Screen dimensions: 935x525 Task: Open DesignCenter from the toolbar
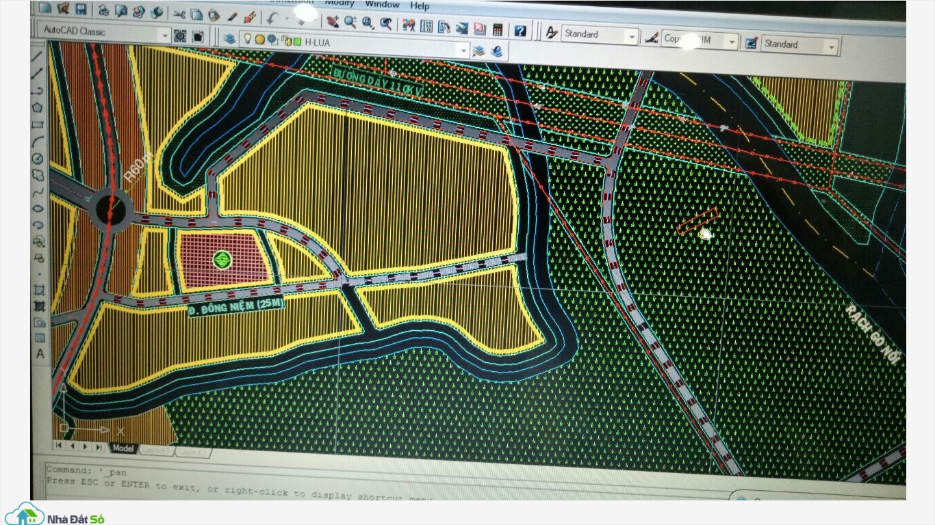pyautogui.click(x=426, y=25)
